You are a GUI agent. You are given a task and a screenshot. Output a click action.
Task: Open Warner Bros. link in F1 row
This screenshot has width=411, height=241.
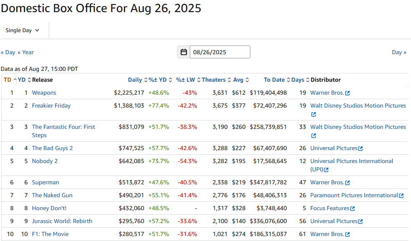[x=327, y=234]
